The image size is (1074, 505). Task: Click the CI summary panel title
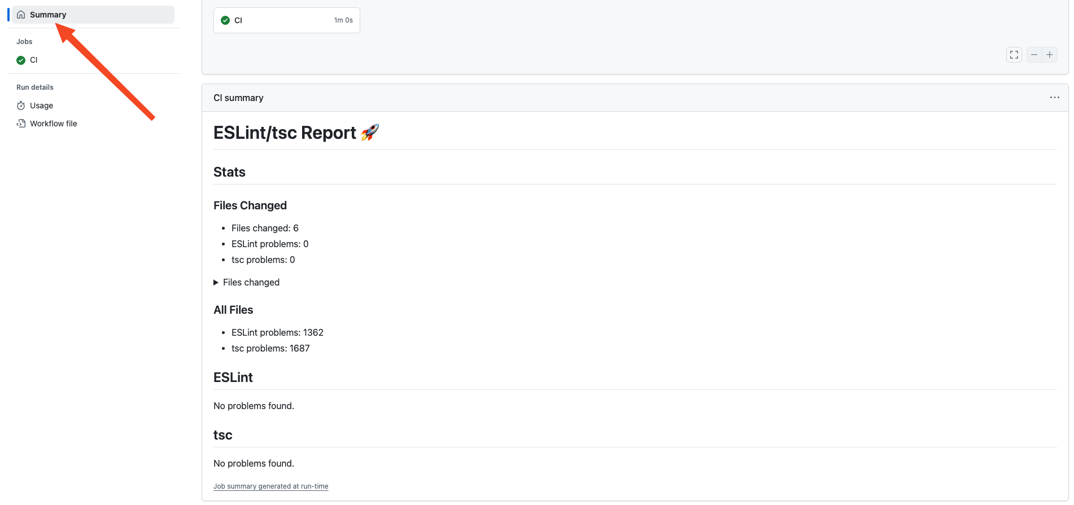click(x=238, y=98)
